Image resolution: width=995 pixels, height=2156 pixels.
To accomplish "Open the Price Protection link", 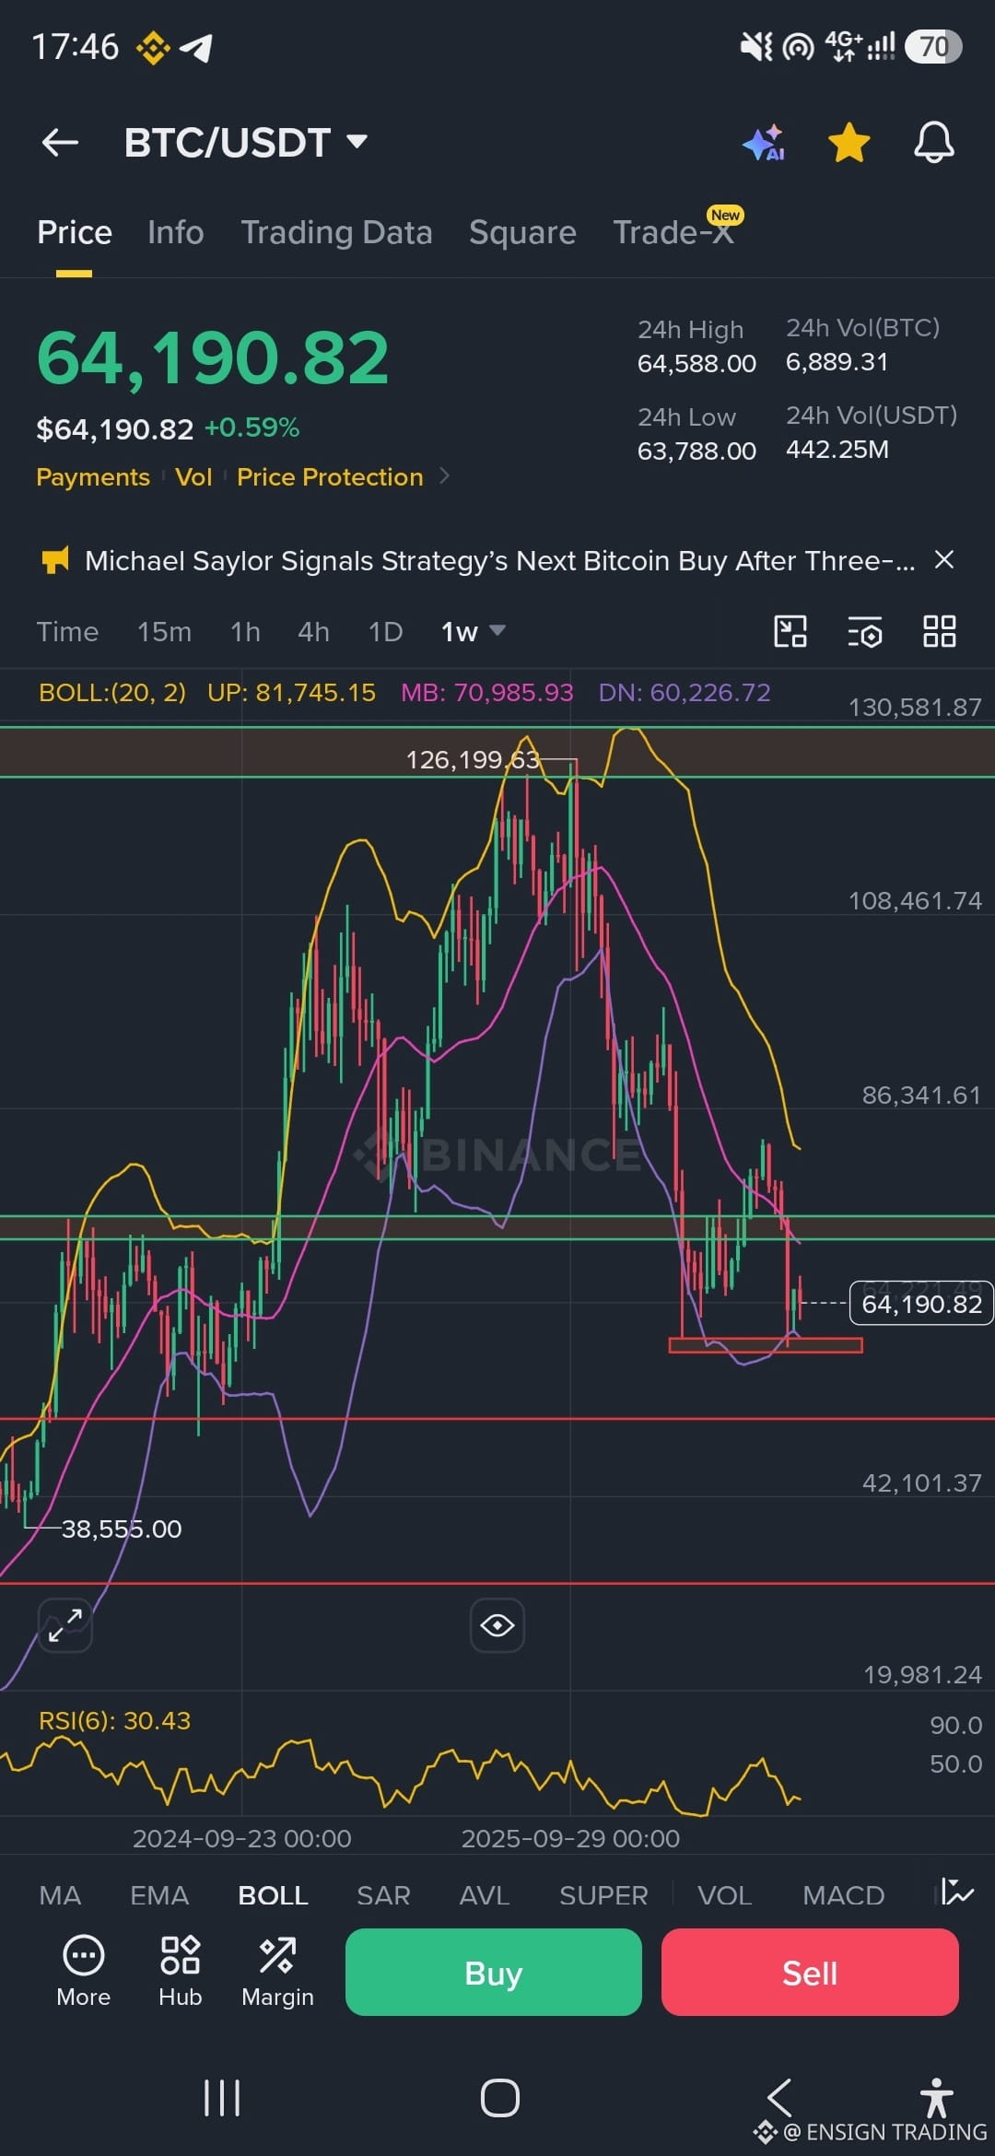I will (330, 477).
